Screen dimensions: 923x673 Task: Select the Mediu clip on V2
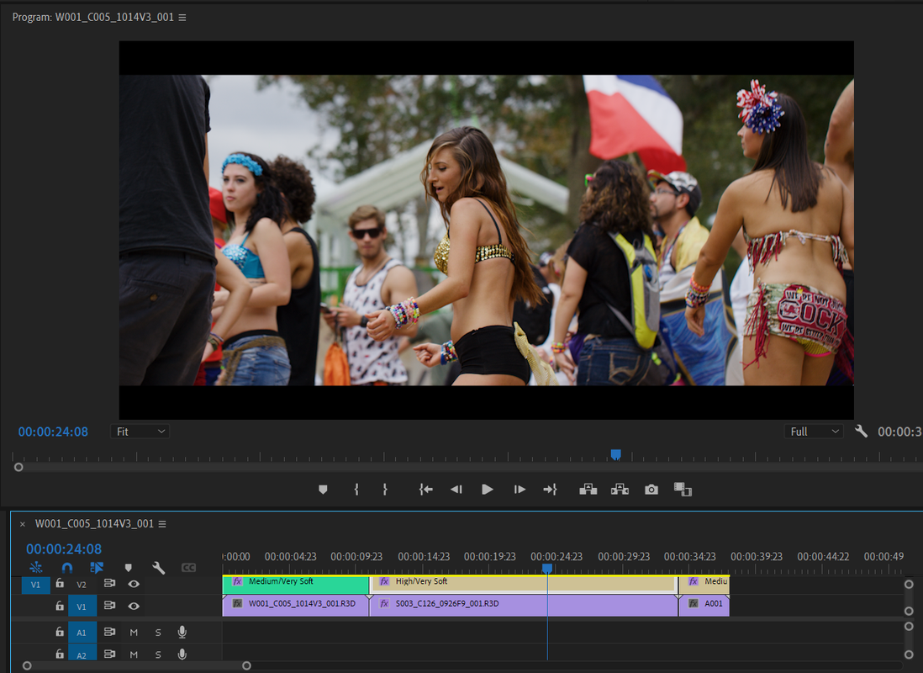(704, 585)
